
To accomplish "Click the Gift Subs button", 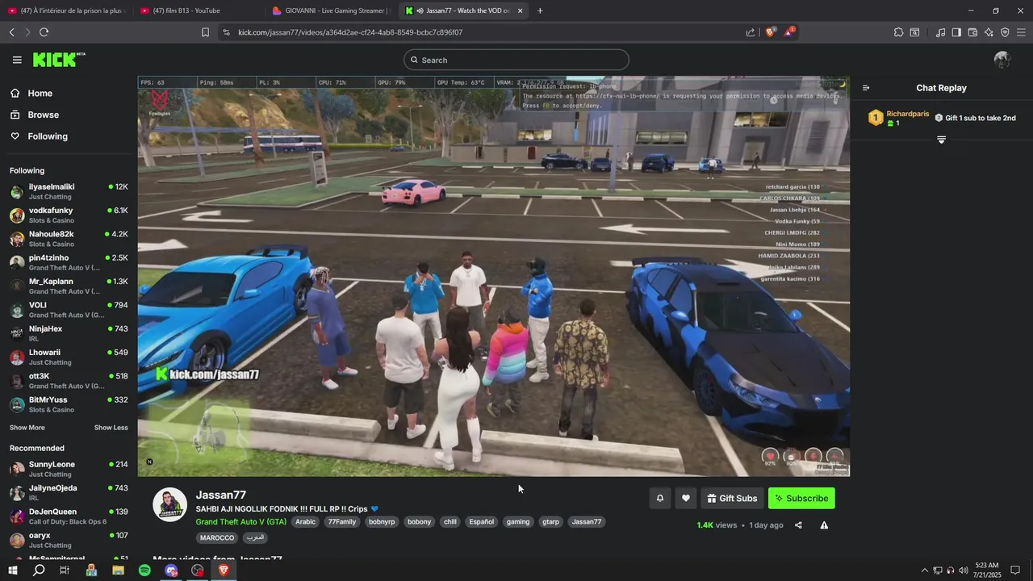I will point(732,498).
